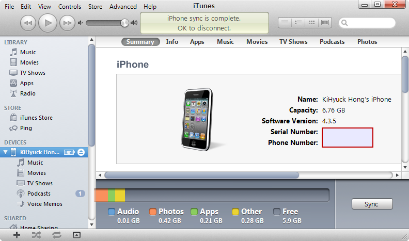
Task: Open the Help menu
Action: point(150,7)
